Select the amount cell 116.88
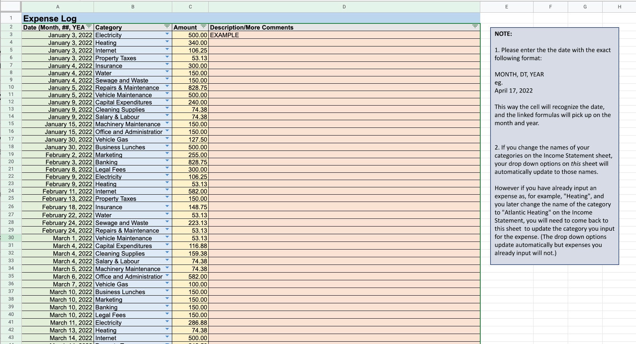This screenshot has height=344, width=636. [190, 246]
